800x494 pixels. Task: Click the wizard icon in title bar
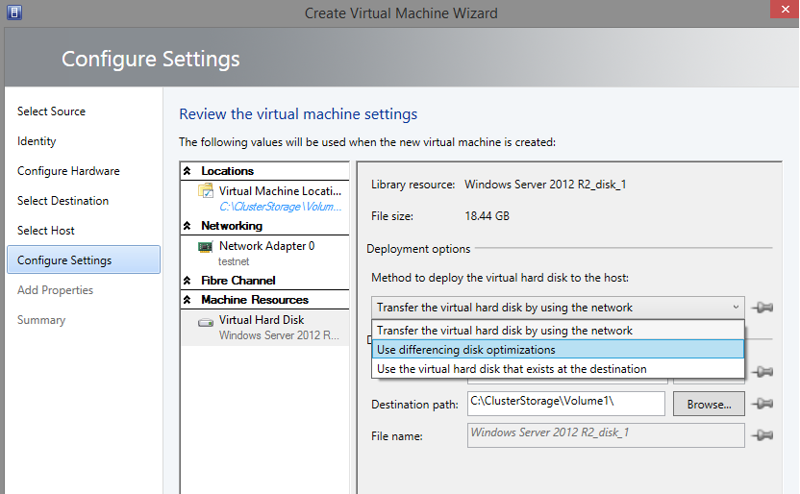(x=12, y=12)
